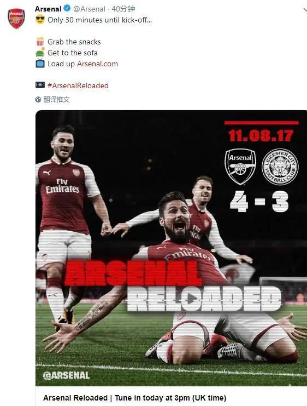Open the Arsenal display name profile

tap(48, 9)
